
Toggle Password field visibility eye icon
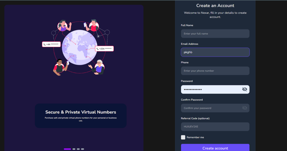(244, 89)
